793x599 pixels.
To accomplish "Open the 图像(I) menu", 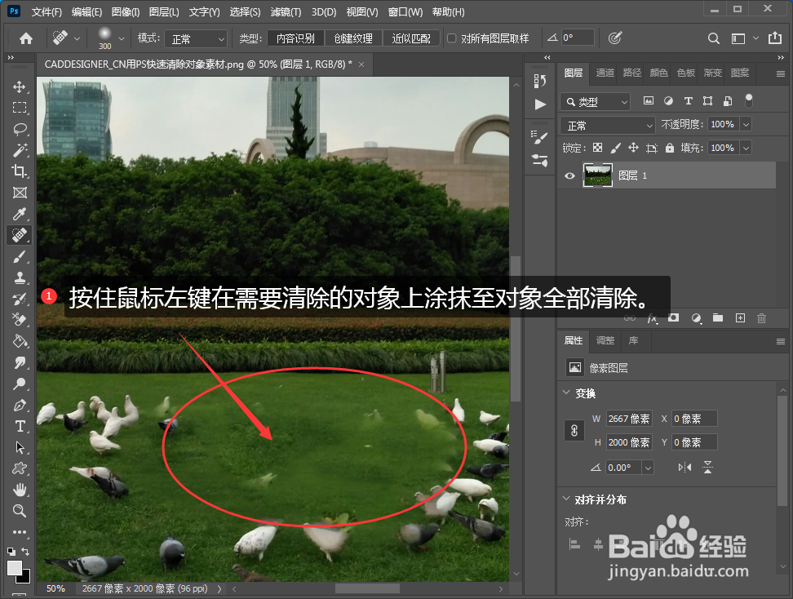I will coord(125,11).
